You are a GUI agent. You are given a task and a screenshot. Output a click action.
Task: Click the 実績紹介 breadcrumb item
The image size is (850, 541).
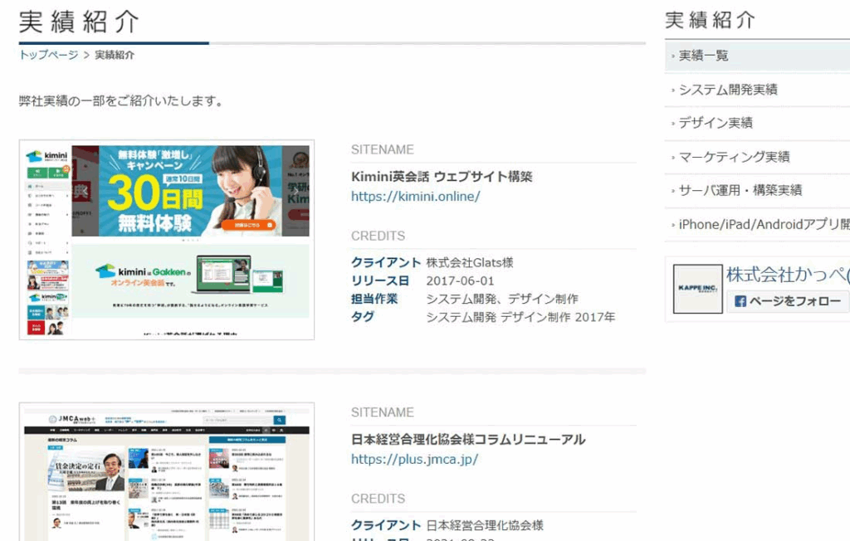point(115,56)
